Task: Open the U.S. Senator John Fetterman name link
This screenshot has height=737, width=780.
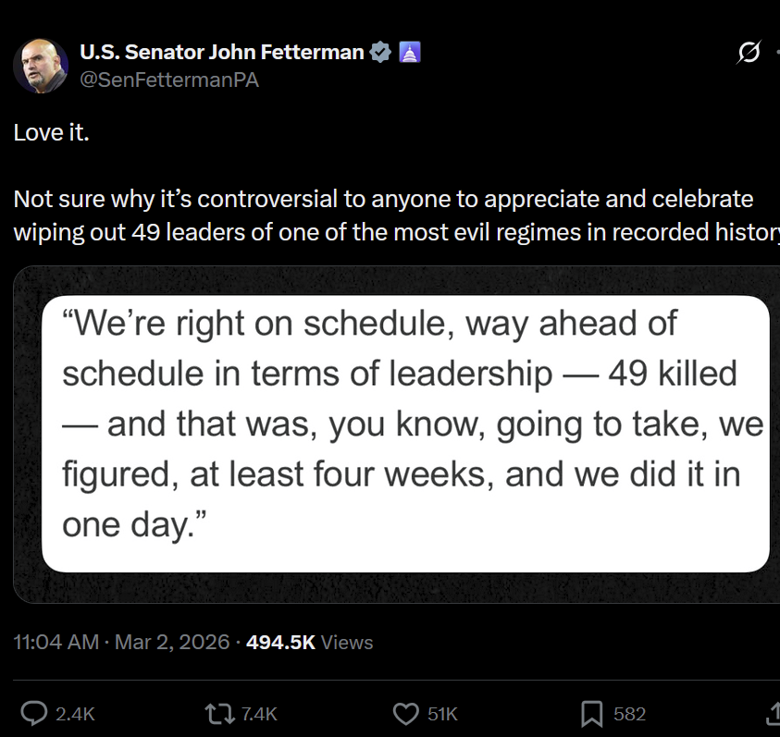Action: coord(222,53)
